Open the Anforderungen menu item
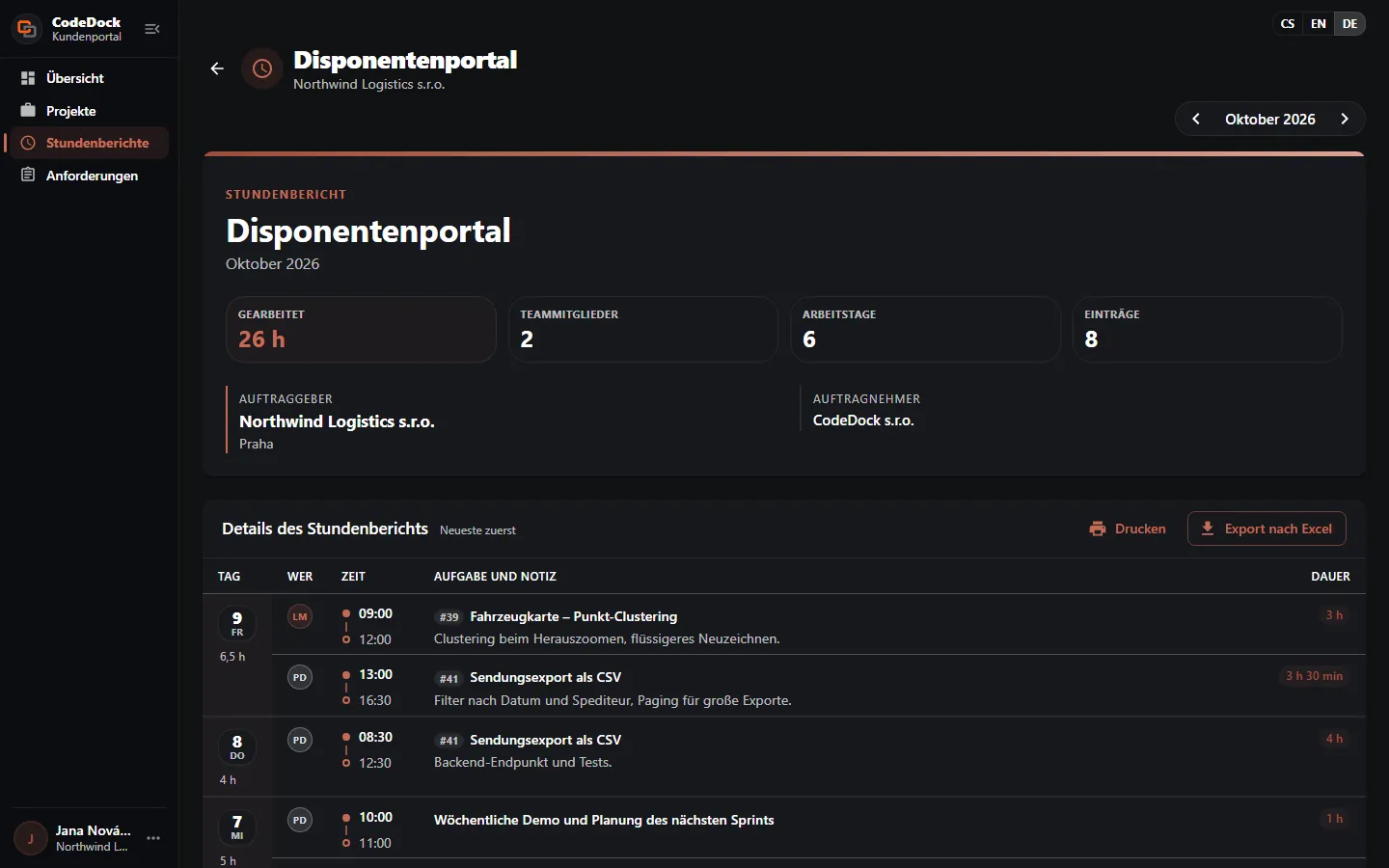Image resolution: width=1389 pixels, height=868 pixels. coord(87,176)
